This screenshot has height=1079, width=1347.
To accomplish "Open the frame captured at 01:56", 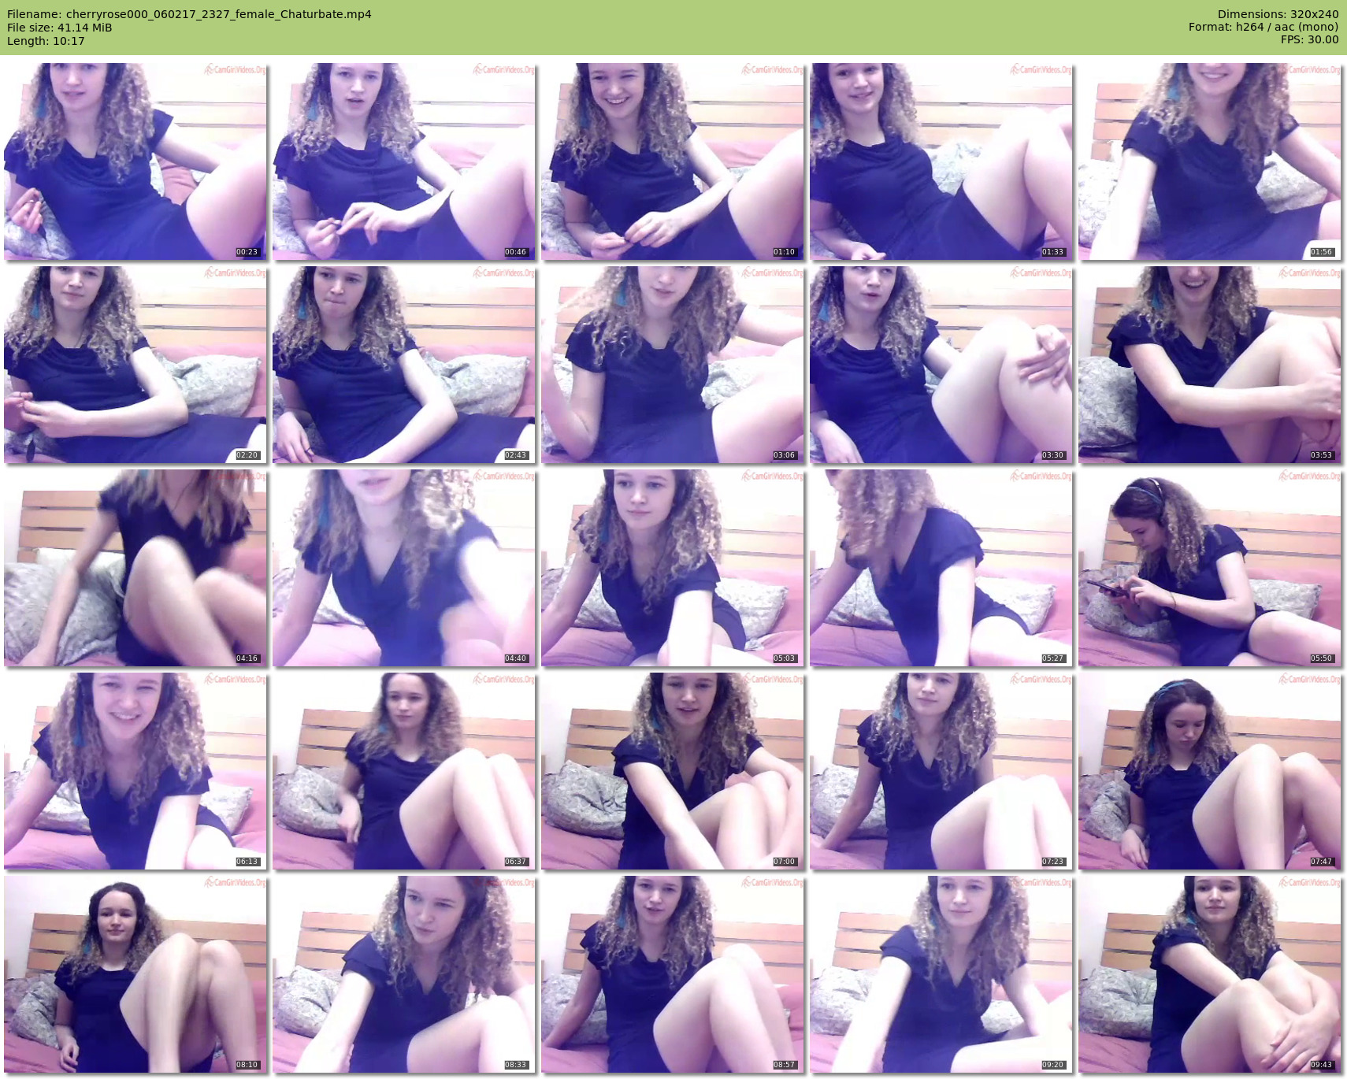I will [1209, 161].
